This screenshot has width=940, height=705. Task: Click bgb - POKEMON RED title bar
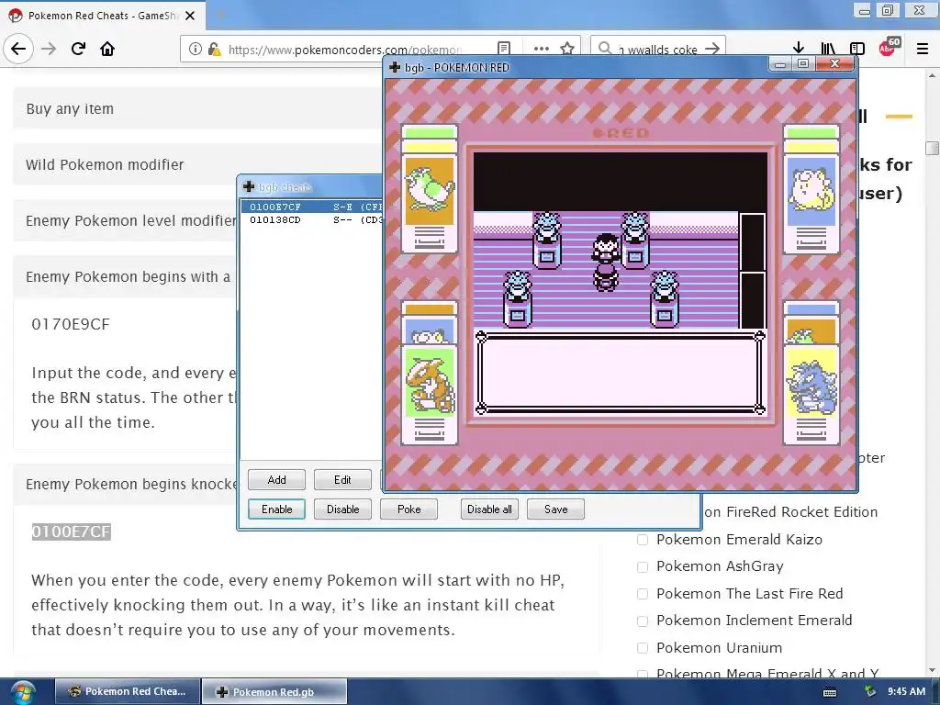pyautogui.click(x=576, y=67)
